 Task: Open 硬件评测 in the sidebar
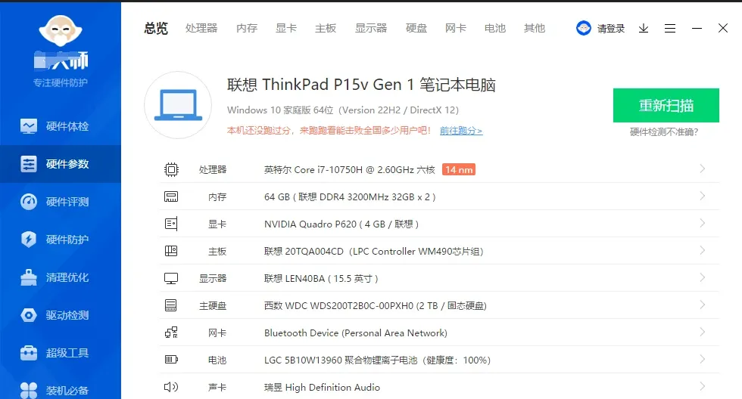tap(60, 202)
